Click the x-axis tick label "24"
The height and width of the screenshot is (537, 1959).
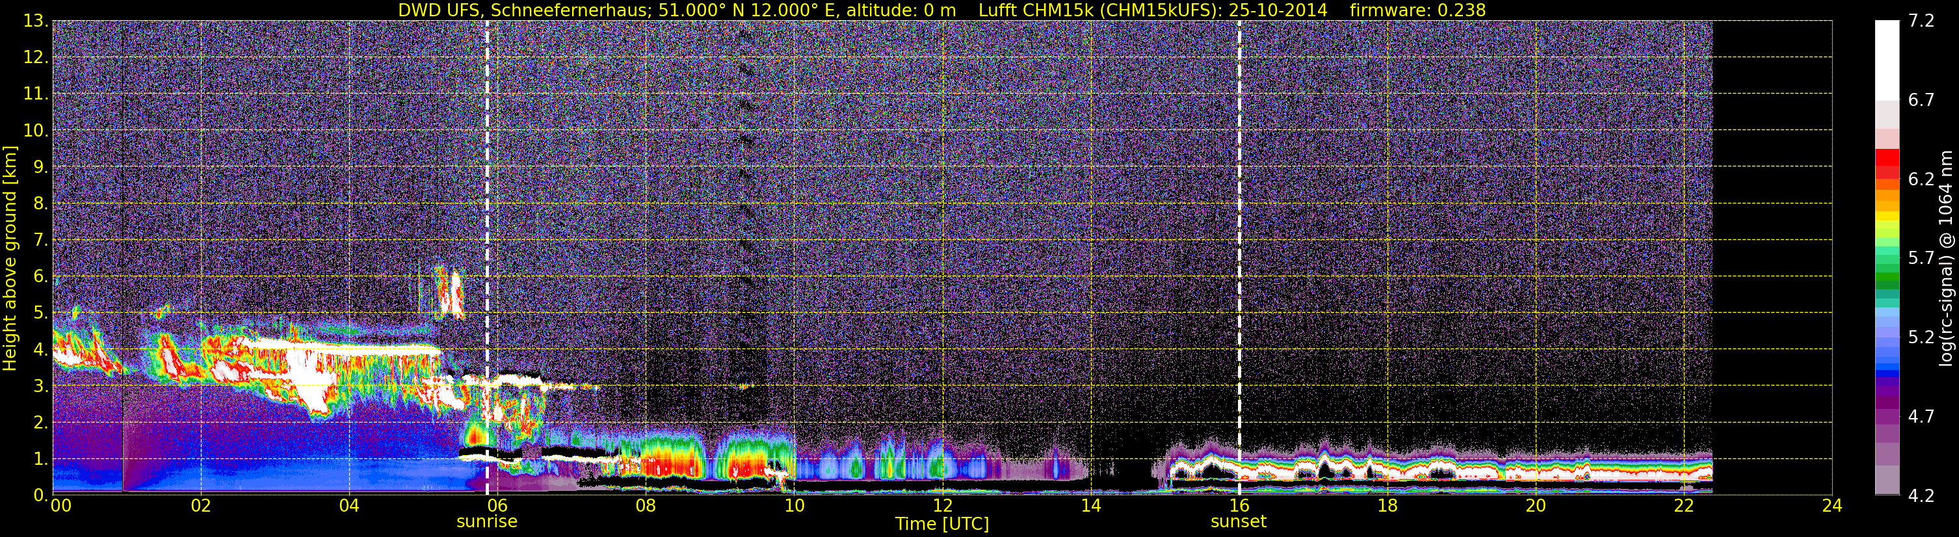coord(1832,506)
